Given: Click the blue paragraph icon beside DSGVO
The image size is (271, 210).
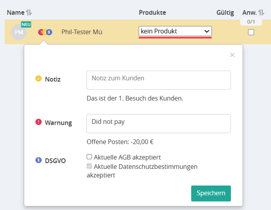Looking at the screenshot, I should 38,160.
